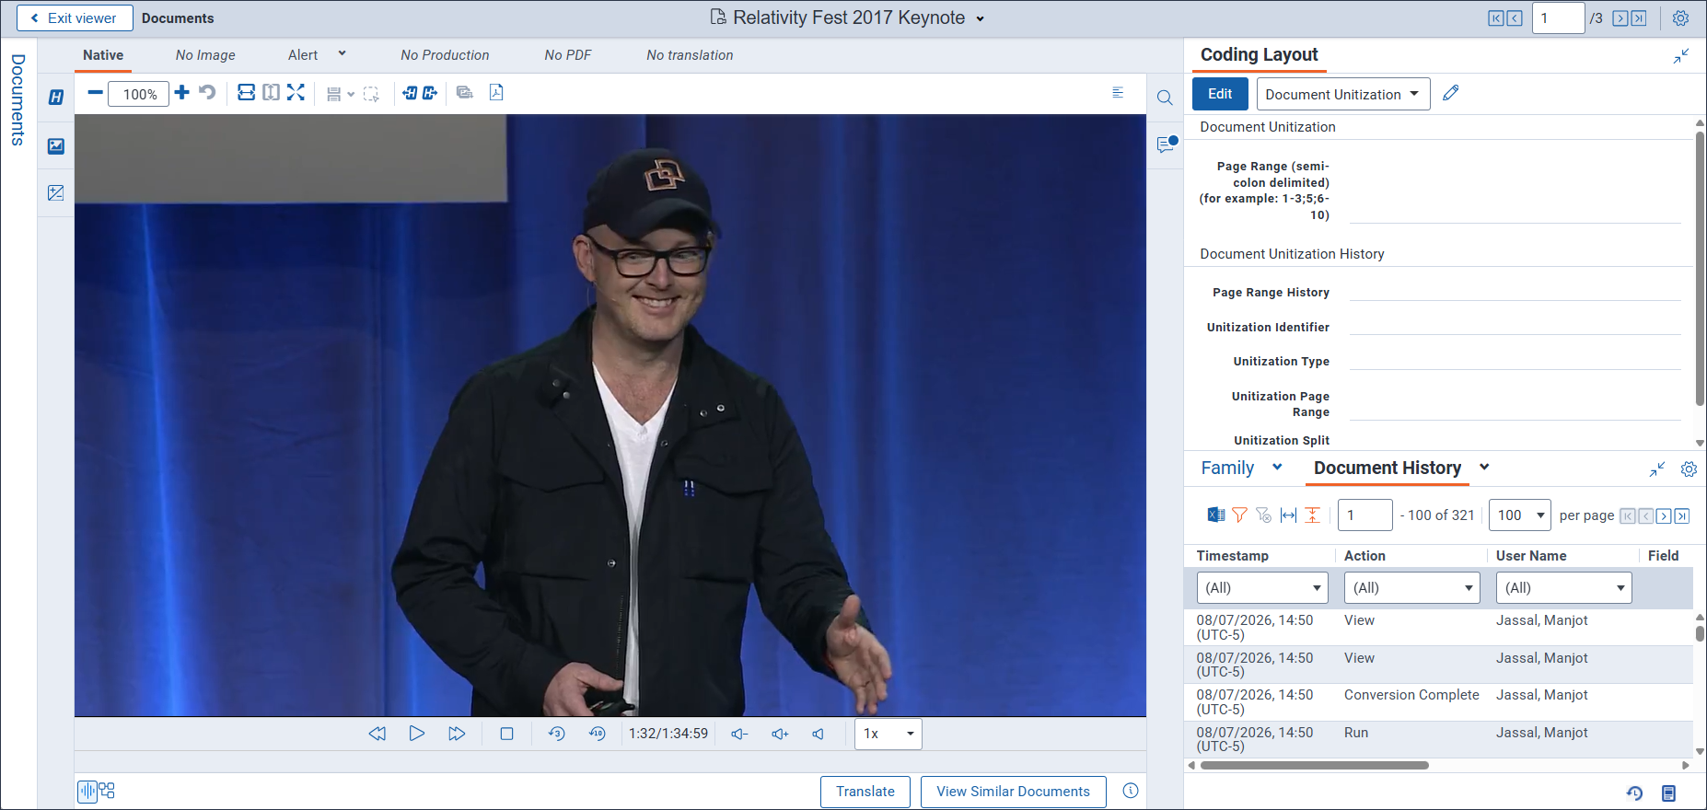1707x810 pixels.
Task: Click the Exit viewer button
Action: tap(75, 17)
